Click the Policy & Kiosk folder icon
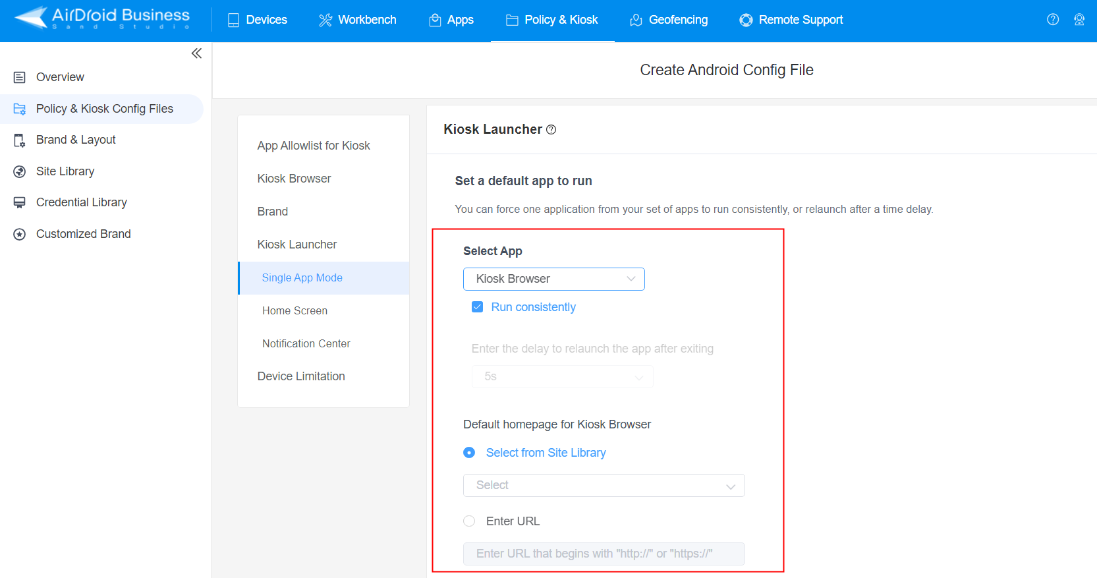Viewport: 1097px width, 578px height. coord(512,20)
